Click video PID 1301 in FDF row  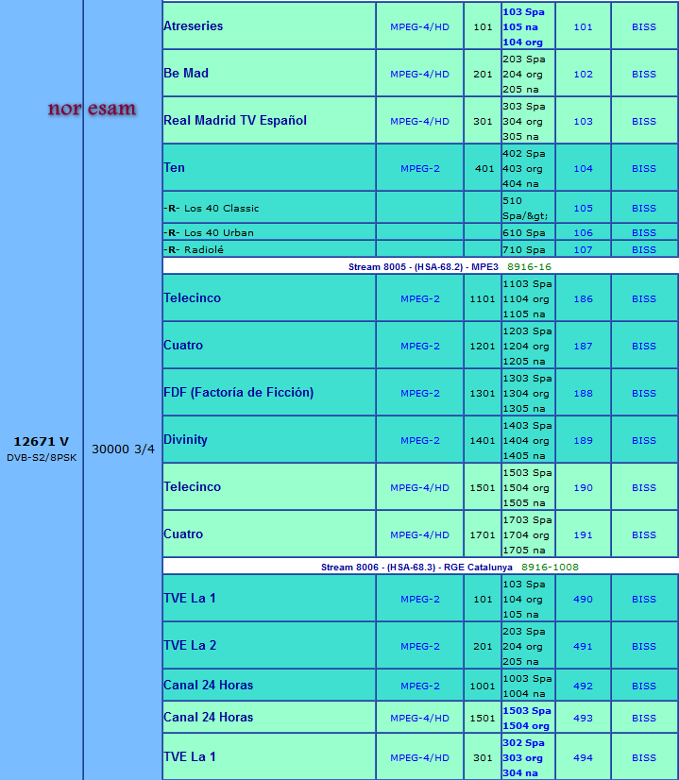483,394
